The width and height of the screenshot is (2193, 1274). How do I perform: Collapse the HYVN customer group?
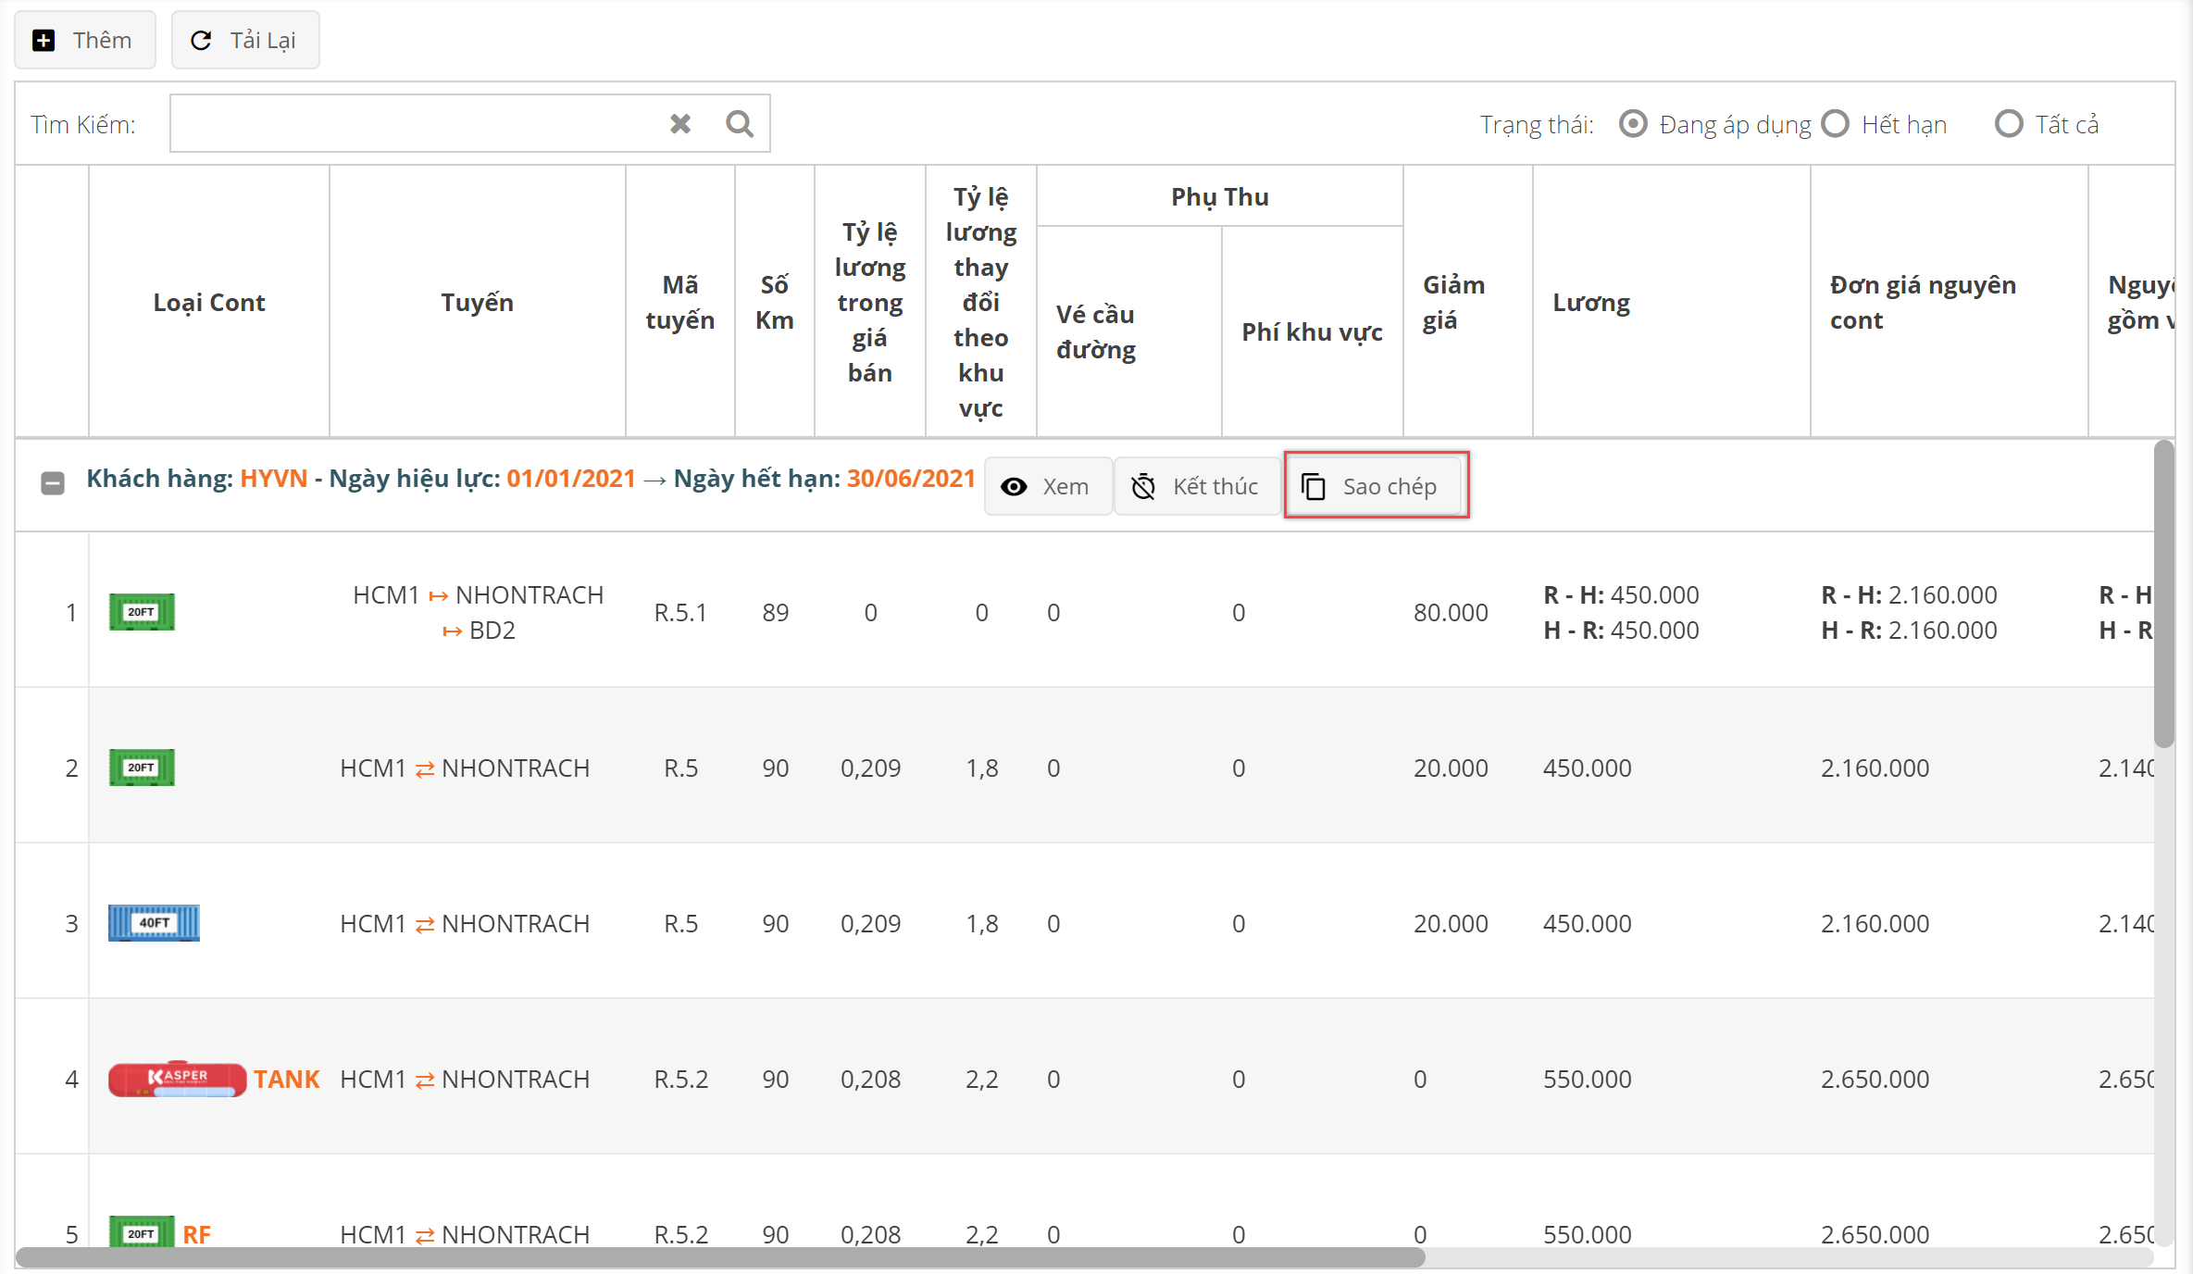point(53,482)
